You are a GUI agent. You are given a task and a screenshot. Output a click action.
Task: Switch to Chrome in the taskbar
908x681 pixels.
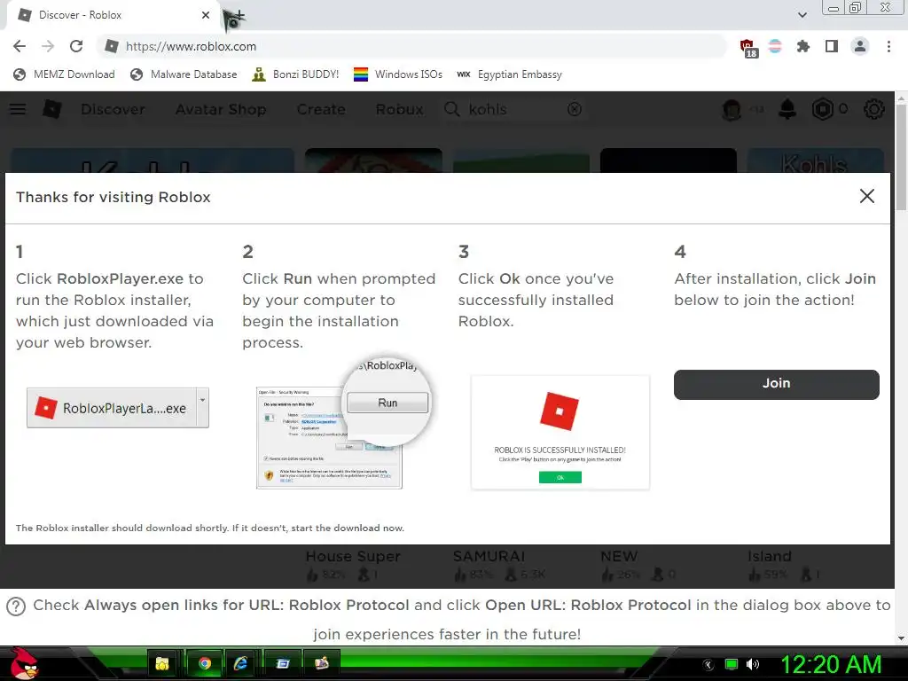(204, 663)
